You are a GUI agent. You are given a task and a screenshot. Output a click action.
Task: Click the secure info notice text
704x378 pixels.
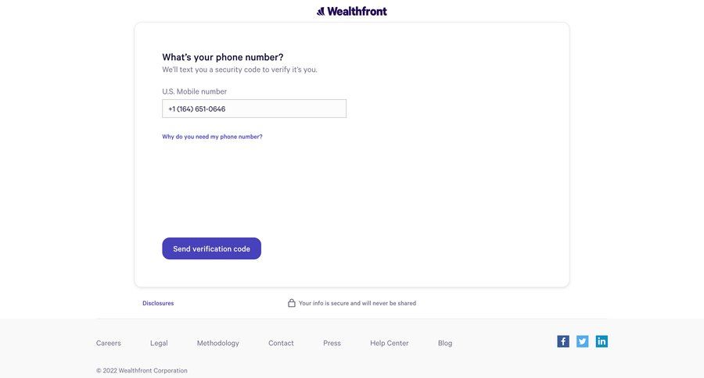(x=357, y=303)
